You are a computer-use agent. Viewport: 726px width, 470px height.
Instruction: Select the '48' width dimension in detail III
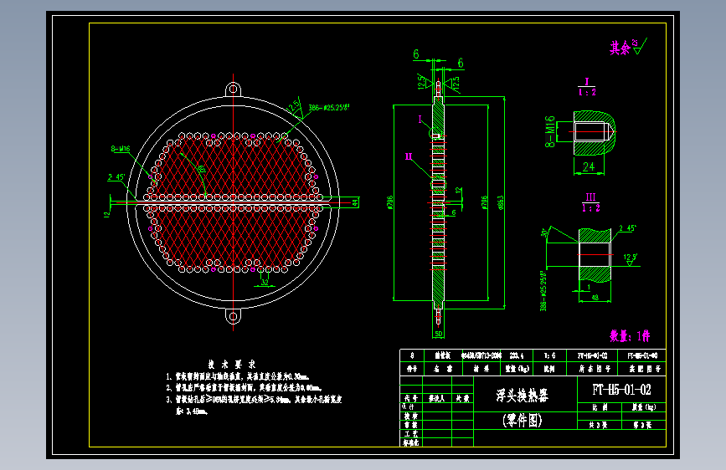click(x=595, y=298)
